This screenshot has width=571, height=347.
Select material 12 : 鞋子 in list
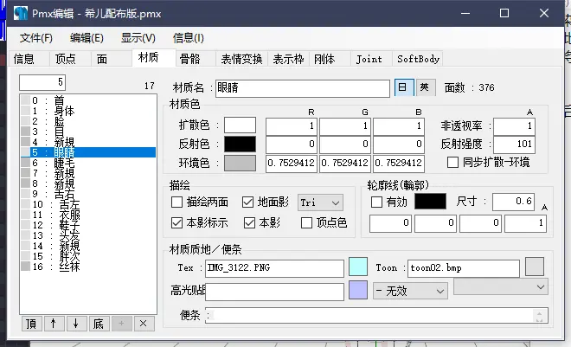(88, 225)
